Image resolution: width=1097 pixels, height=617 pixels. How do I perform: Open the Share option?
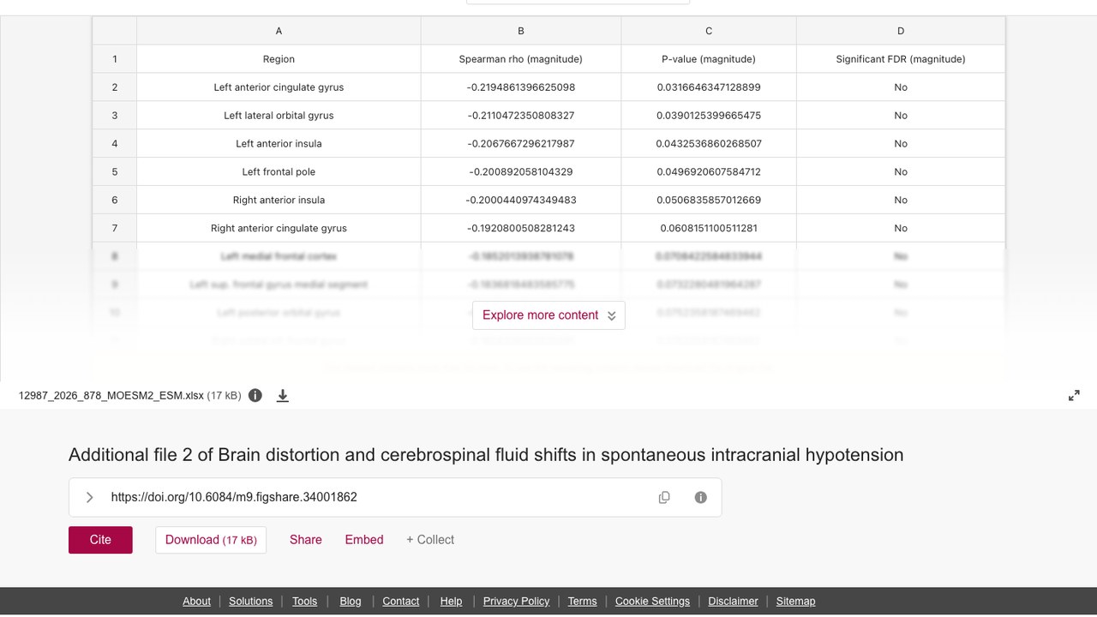pyautogui.click(x=306, y=540)
